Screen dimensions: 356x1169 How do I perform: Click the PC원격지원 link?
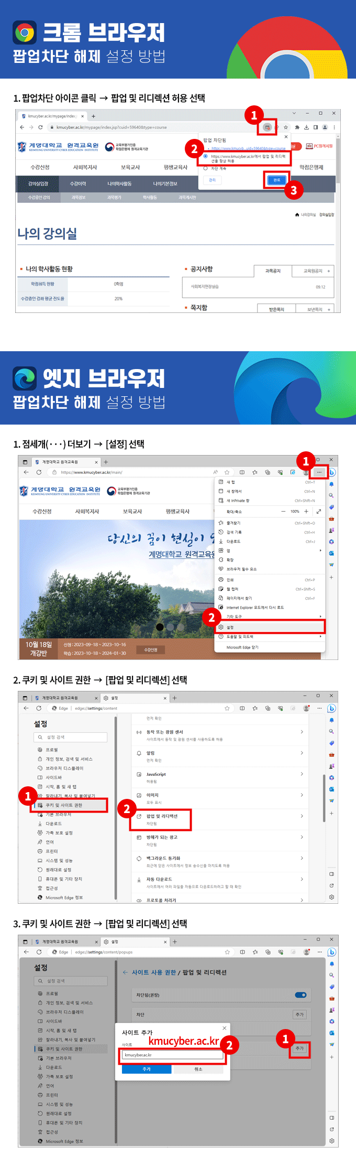click(x=319, y=146)
